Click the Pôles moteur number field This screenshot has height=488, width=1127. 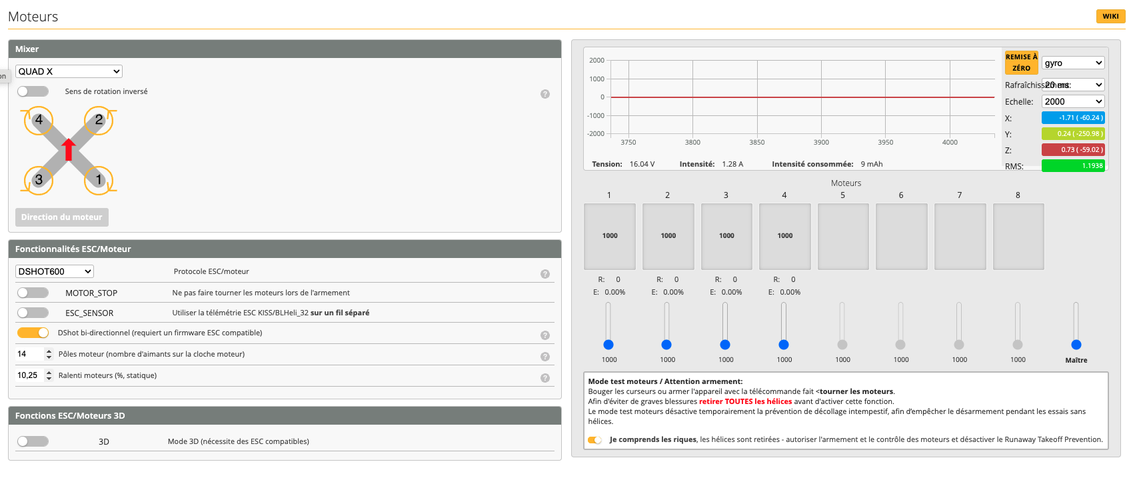point(29,354)
